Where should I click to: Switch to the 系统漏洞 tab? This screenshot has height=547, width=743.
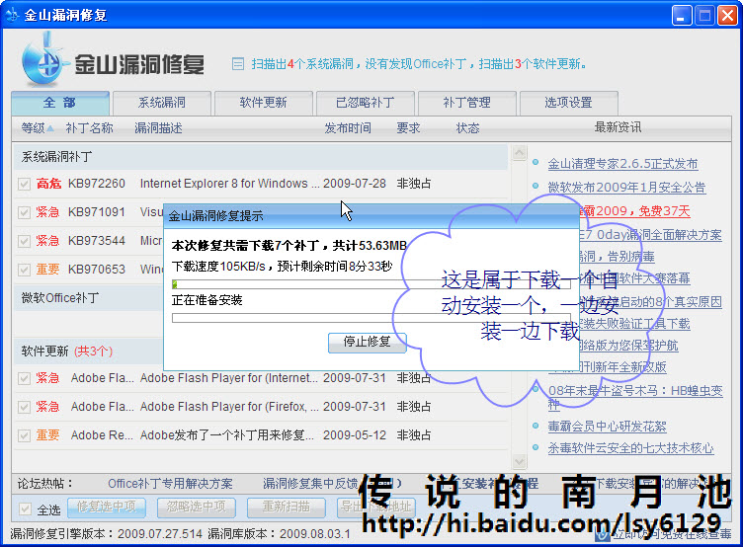[162, 103]
